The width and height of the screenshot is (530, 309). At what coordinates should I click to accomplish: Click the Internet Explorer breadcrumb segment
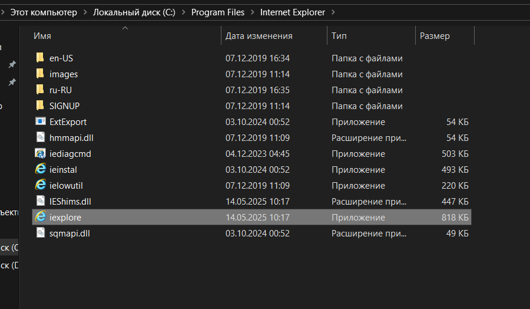[x=292, y=12]
